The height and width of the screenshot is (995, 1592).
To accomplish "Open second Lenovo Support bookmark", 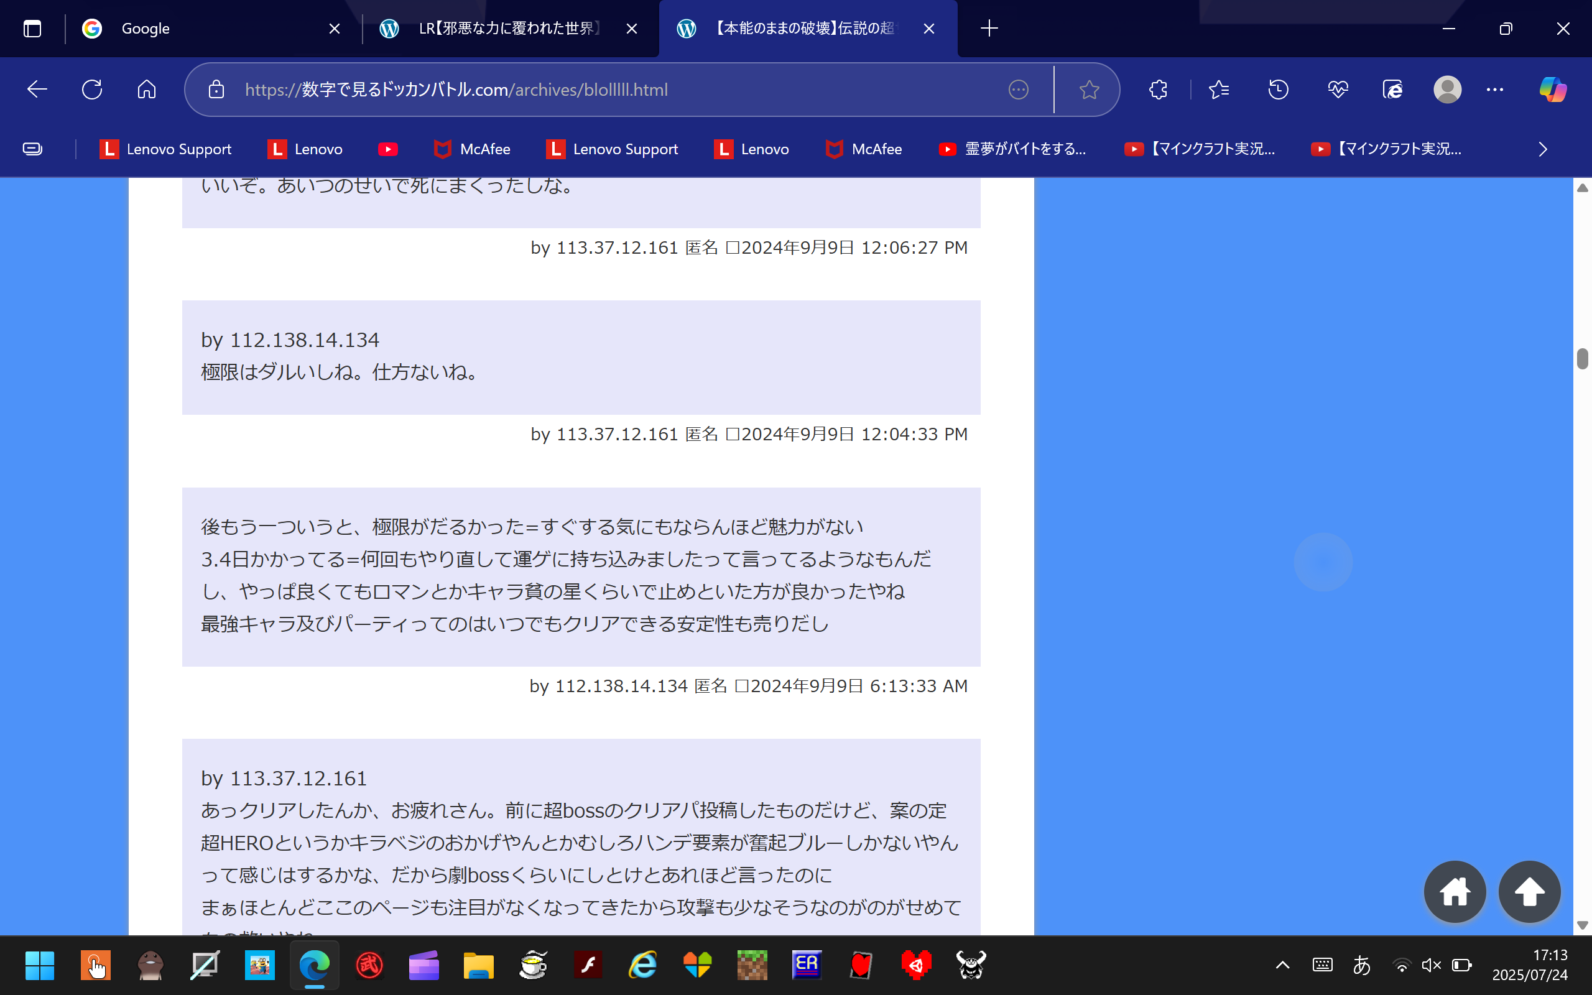I will pos(612,149).
